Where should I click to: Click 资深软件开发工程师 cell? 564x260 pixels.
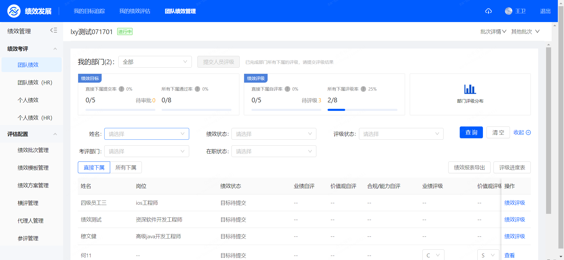point(159,219)
